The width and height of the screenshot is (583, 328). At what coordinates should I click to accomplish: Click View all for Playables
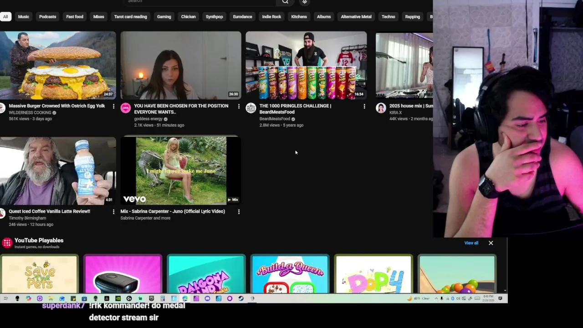pyautogui.click(x=471, y=243)
